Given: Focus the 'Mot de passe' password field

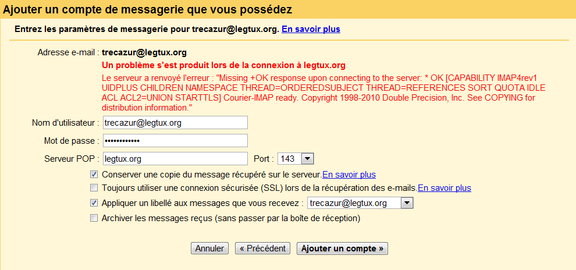Looking at the screenshot, I should pos(175,141).
